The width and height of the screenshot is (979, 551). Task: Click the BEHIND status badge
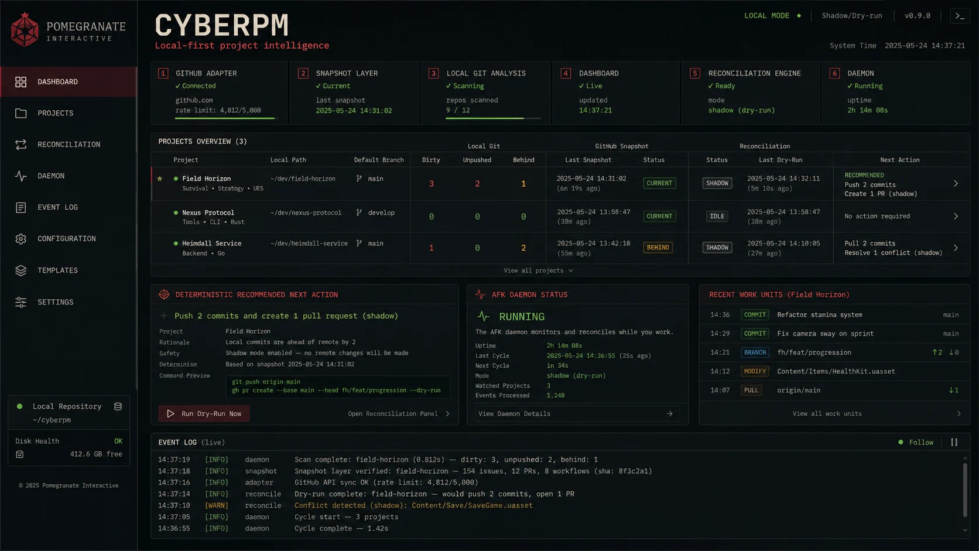(658, 248)
